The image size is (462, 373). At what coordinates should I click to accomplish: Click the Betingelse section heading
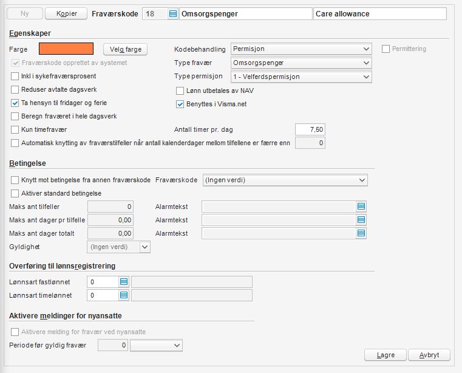coord(27,163)
